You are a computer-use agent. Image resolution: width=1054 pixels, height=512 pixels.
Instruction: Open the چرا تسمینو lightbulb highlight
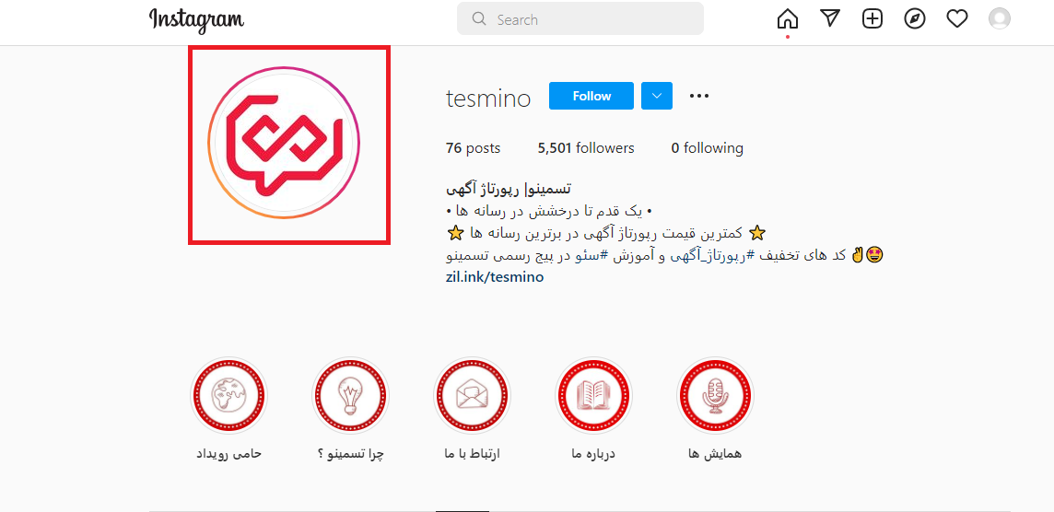[350, 395]
